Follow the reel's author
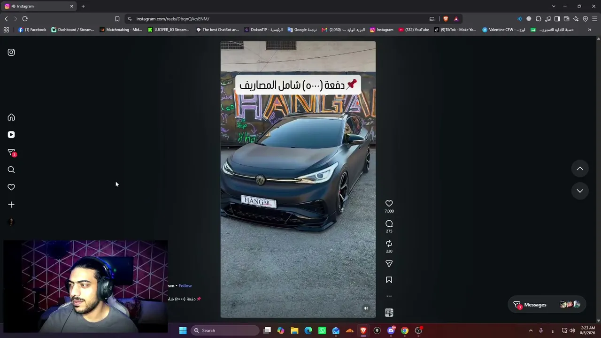The height and width of the screenshot is (338, 601). [x=185, y=285]
